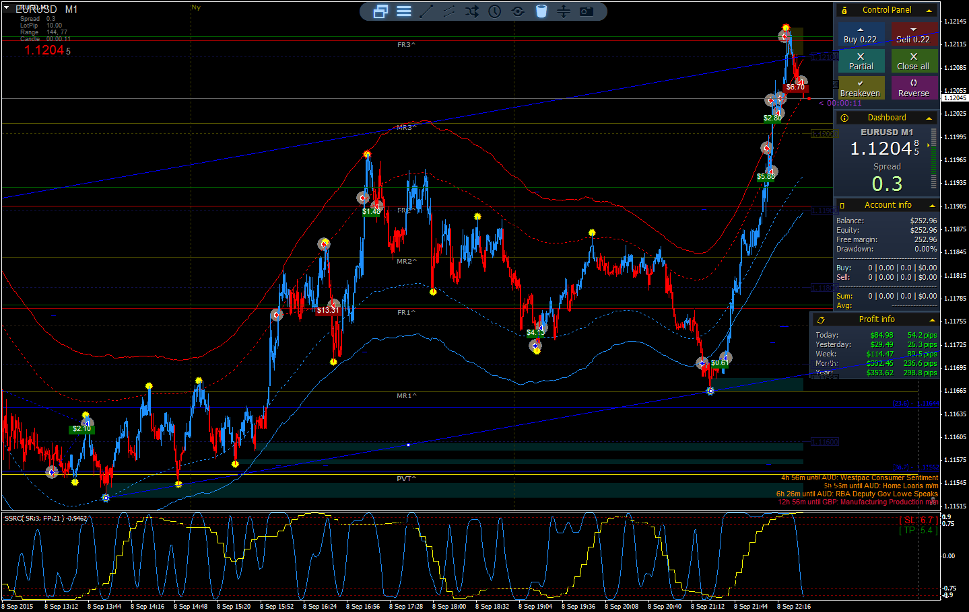This screenshot has height=612, width=969.
Task: Click the $0.61 green trade label
Action: click(x=719, y=363)
